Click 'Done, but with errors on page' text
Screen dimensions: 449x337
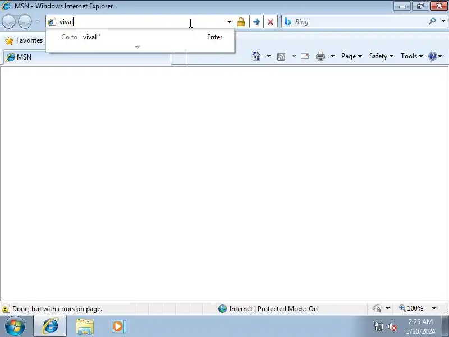[x=57, y=309]
